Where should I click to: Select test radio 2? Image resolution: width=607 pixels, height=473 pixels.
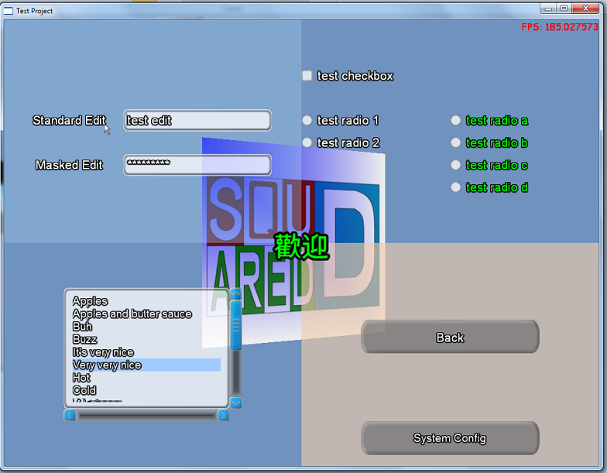(x=307, y=142)
